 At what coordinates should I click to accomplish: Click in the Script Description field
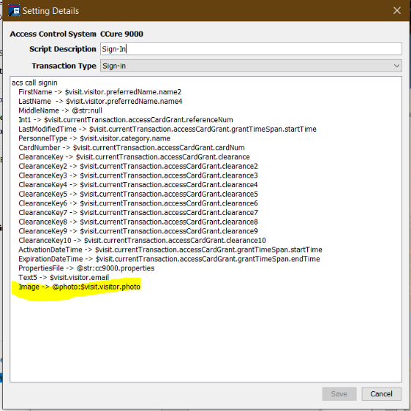click(x=251, y=49)
